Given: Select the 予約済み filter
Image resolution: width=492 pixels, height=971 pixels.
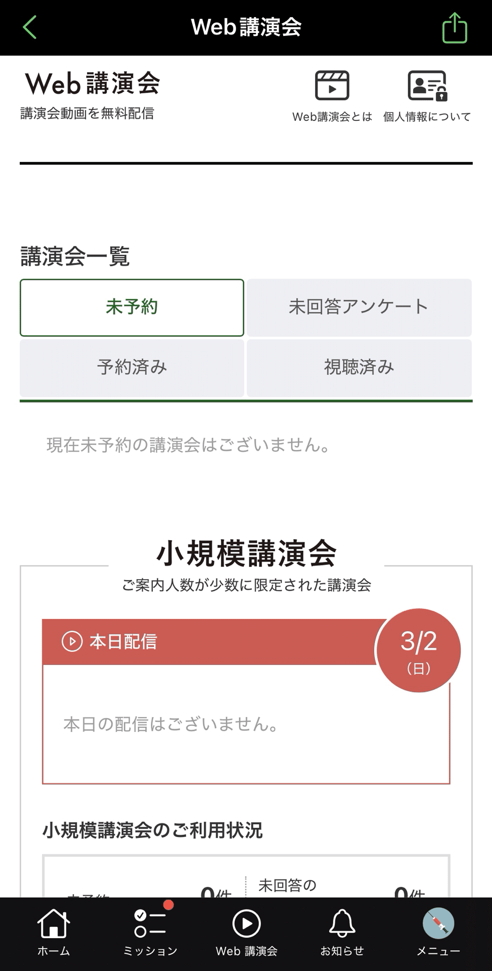Looking at the screenshot, I should tap(131, 368).
